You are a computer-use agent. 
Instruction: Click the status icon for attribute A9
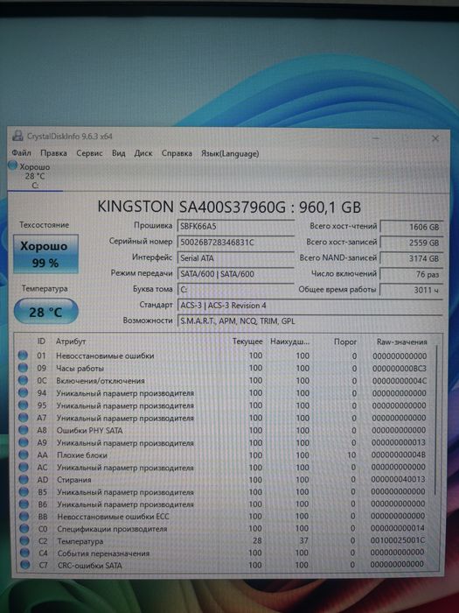[24, 442]
